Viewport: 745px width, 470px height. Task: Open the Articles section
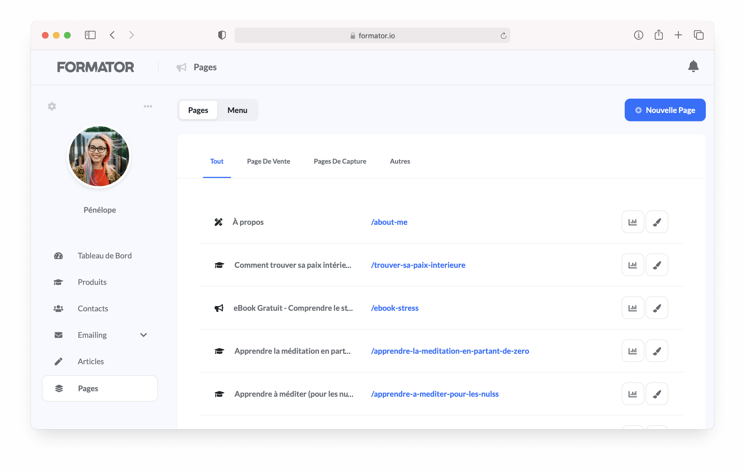90,361
